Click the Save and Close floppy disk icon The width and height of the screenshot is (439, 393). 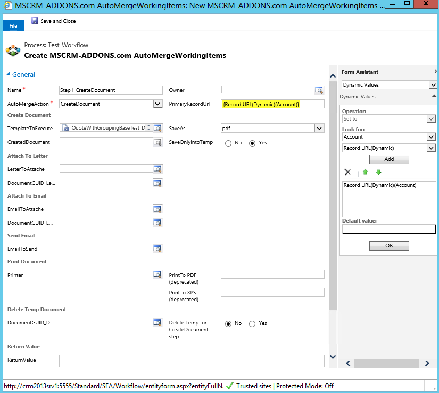point(35,21)
